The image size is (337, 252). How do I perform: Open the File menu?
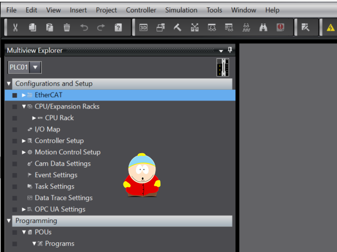(x=11, y=10)
